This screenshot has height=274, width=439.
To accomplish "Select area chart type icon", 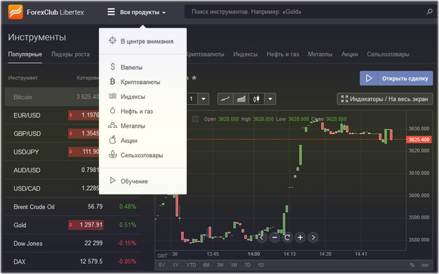I will 241,99.
